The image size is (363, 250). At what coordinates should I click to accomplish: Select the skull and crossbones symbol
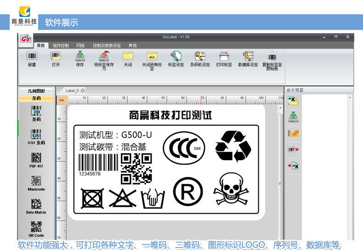coord(231,189)
